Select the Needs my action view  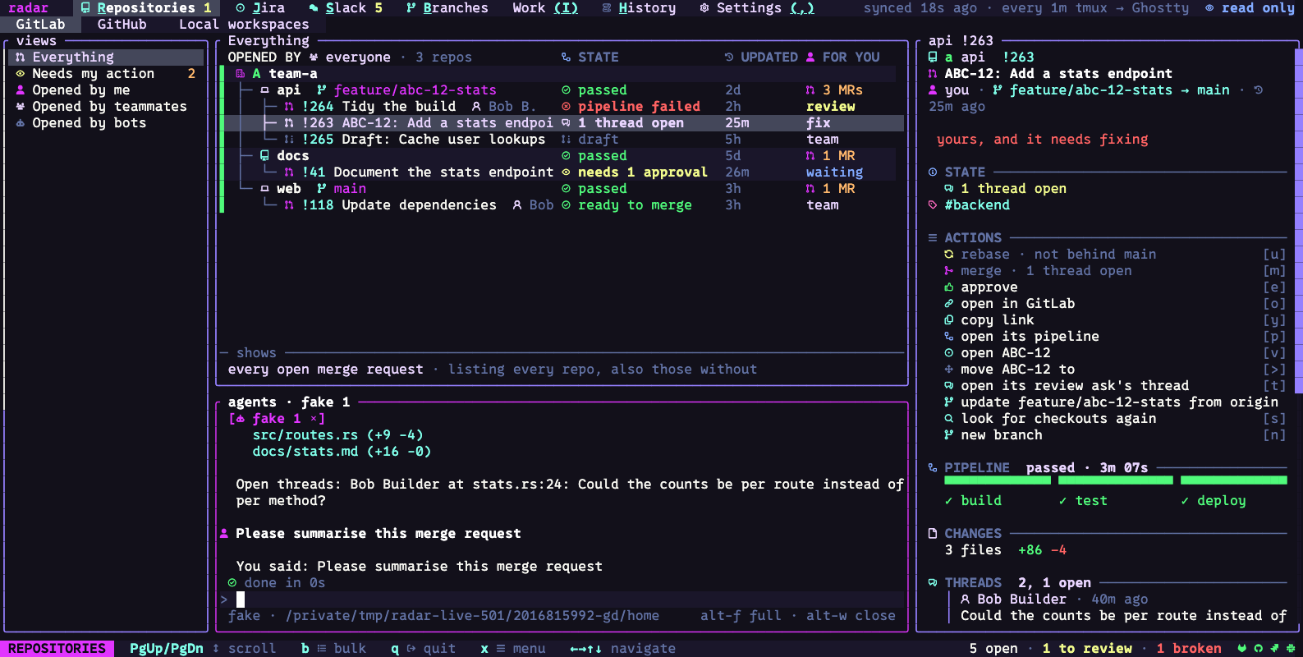(x=106, y=74)
